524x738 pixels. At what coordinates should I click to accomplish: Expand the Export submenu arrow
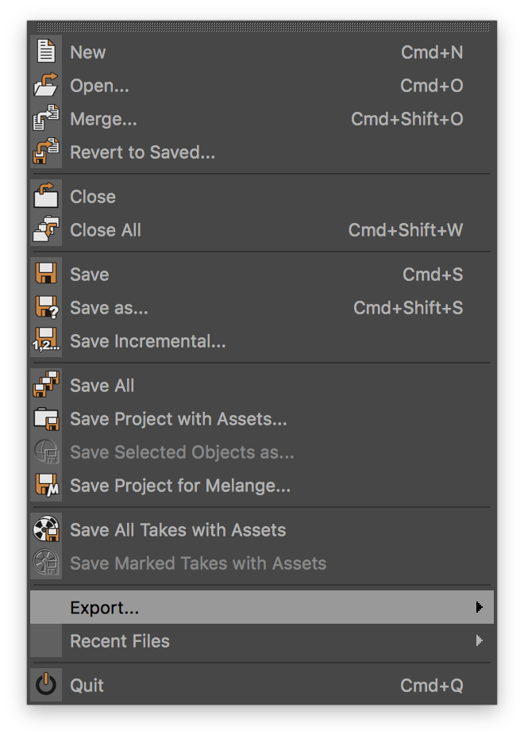pyautogui.click(x=479, y=608)
